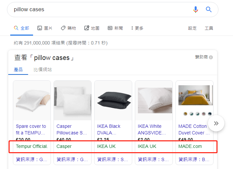
Task: Open the Tempur pillow cover thumbnail
Action: tap(32, 99)
